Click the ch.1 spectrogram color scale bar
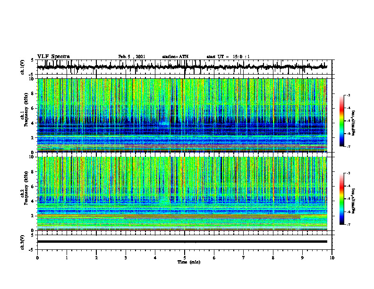This screenshot has height=289, width=374. 342,121
